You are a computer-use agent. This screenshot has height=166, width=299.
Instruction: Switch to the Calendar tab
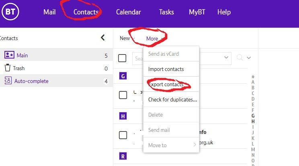pyautogui.click(x=129, y=12)
